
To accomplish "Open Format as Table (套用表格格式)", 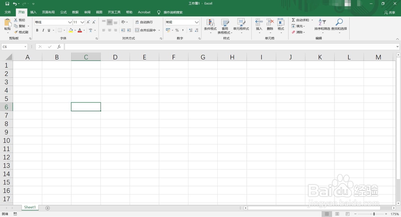I will point(225,26).
